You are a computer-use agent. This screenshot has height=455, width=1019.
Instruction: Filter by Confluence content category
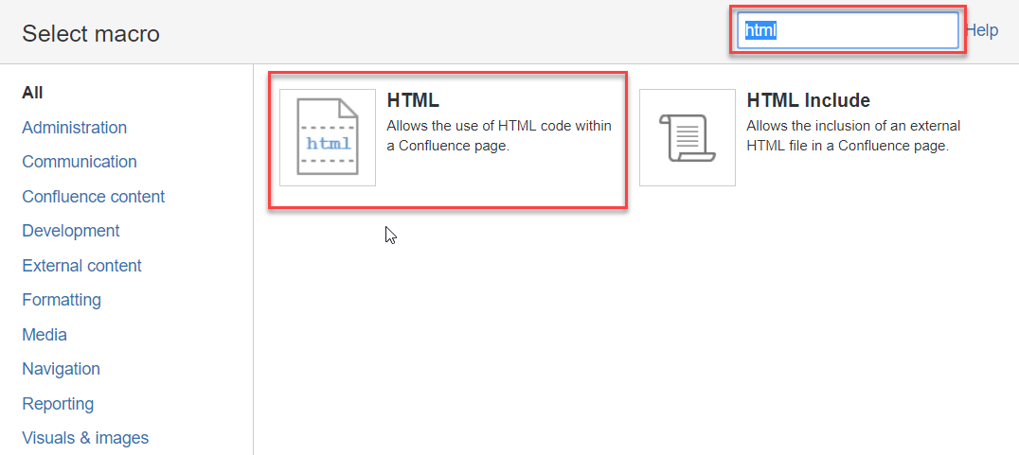click(94, 196)
